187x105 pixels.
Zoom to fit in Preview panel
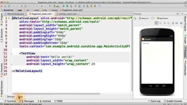pos(157,23)
